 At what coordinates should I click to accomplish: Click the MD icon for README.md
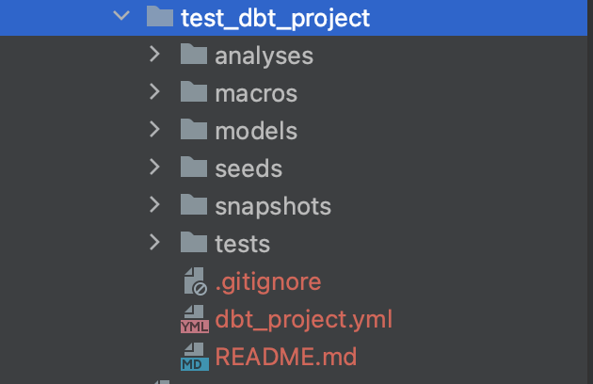[194, 358]
